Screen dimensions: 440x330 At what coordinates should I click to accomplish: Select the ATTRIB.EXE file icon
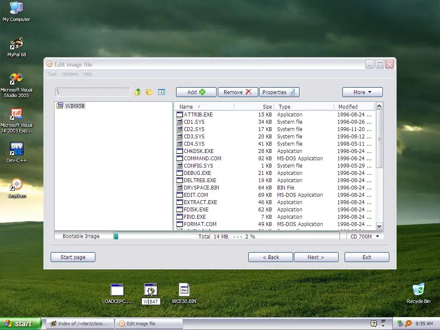click(x=180, y=114)
